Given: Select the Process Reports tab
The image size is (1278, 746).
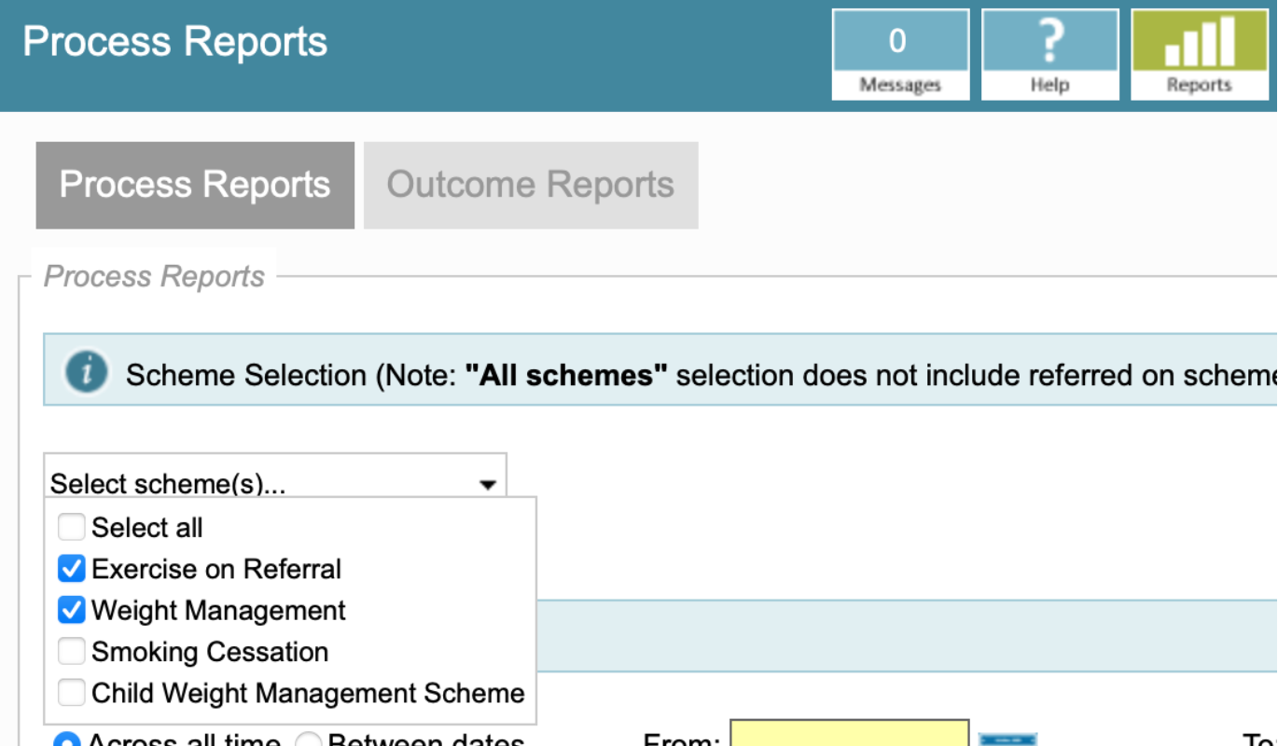Looking at the screenshot, I should click(195, 185).
